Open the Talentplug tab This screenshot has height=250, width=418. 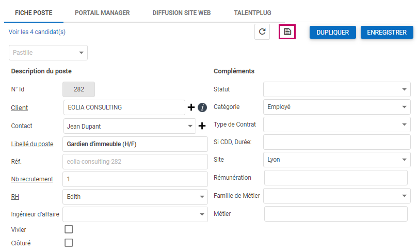pyautogui.click(x=252, y=12)
